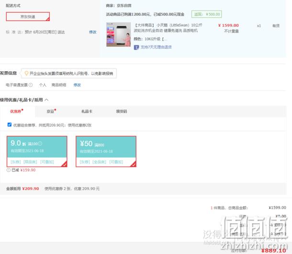Select the ¥50 满800 coupon

(106, 151)
